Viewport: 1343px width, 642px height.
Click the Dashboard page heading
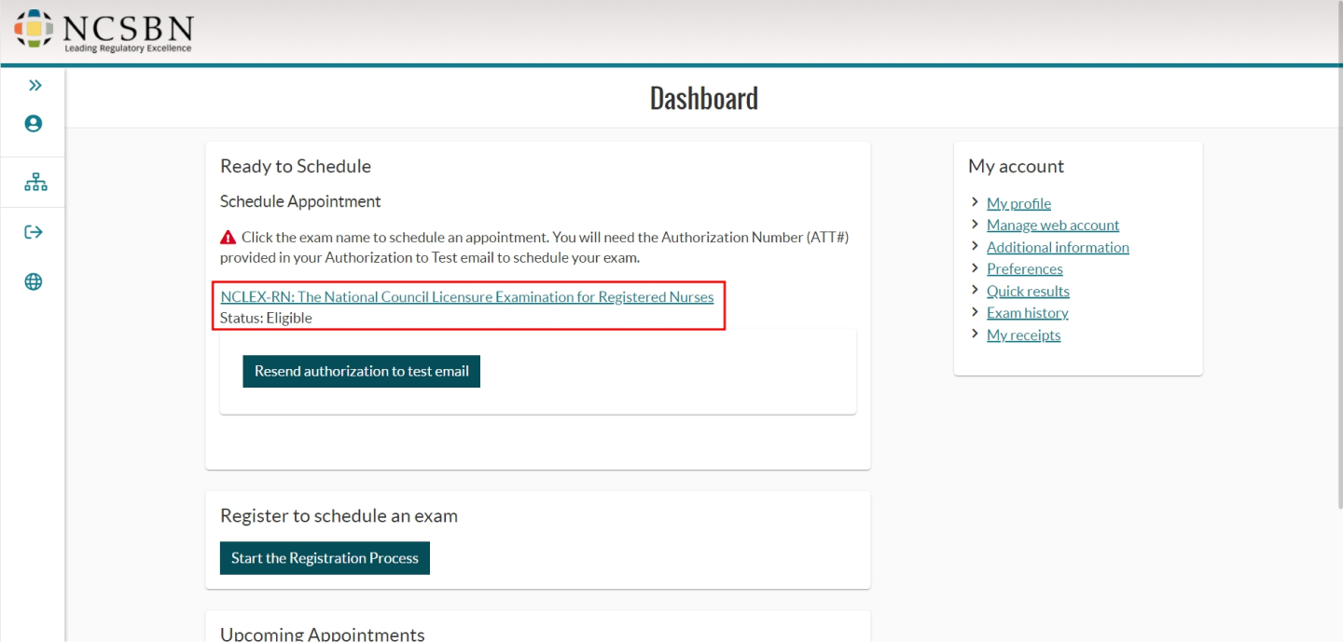(704, 98)
